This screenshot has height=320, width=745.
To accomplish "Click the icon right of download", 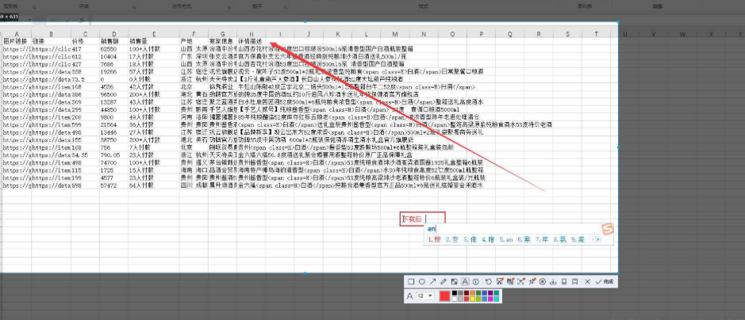I will [x=564, y=282].
